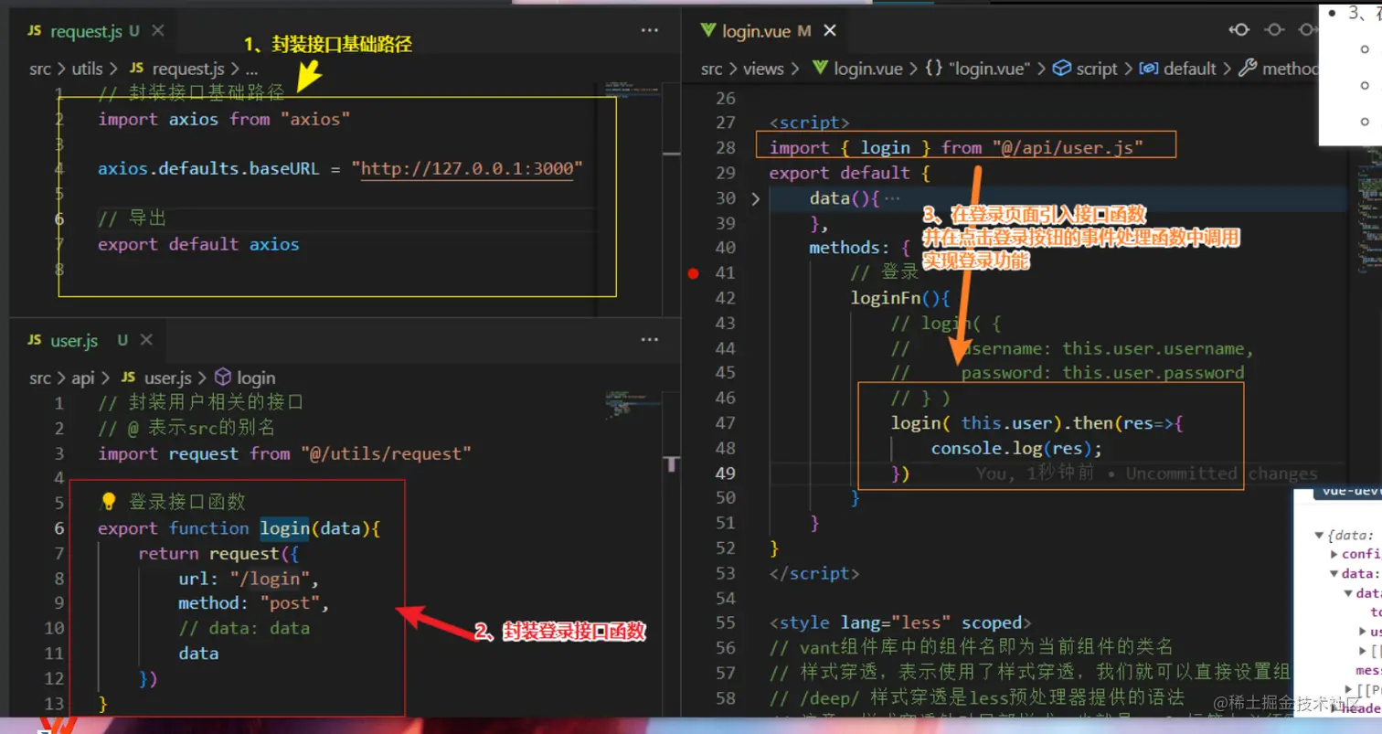
Task: Click the JS file icon on request.js tab
Action: (x=34, y=31)
